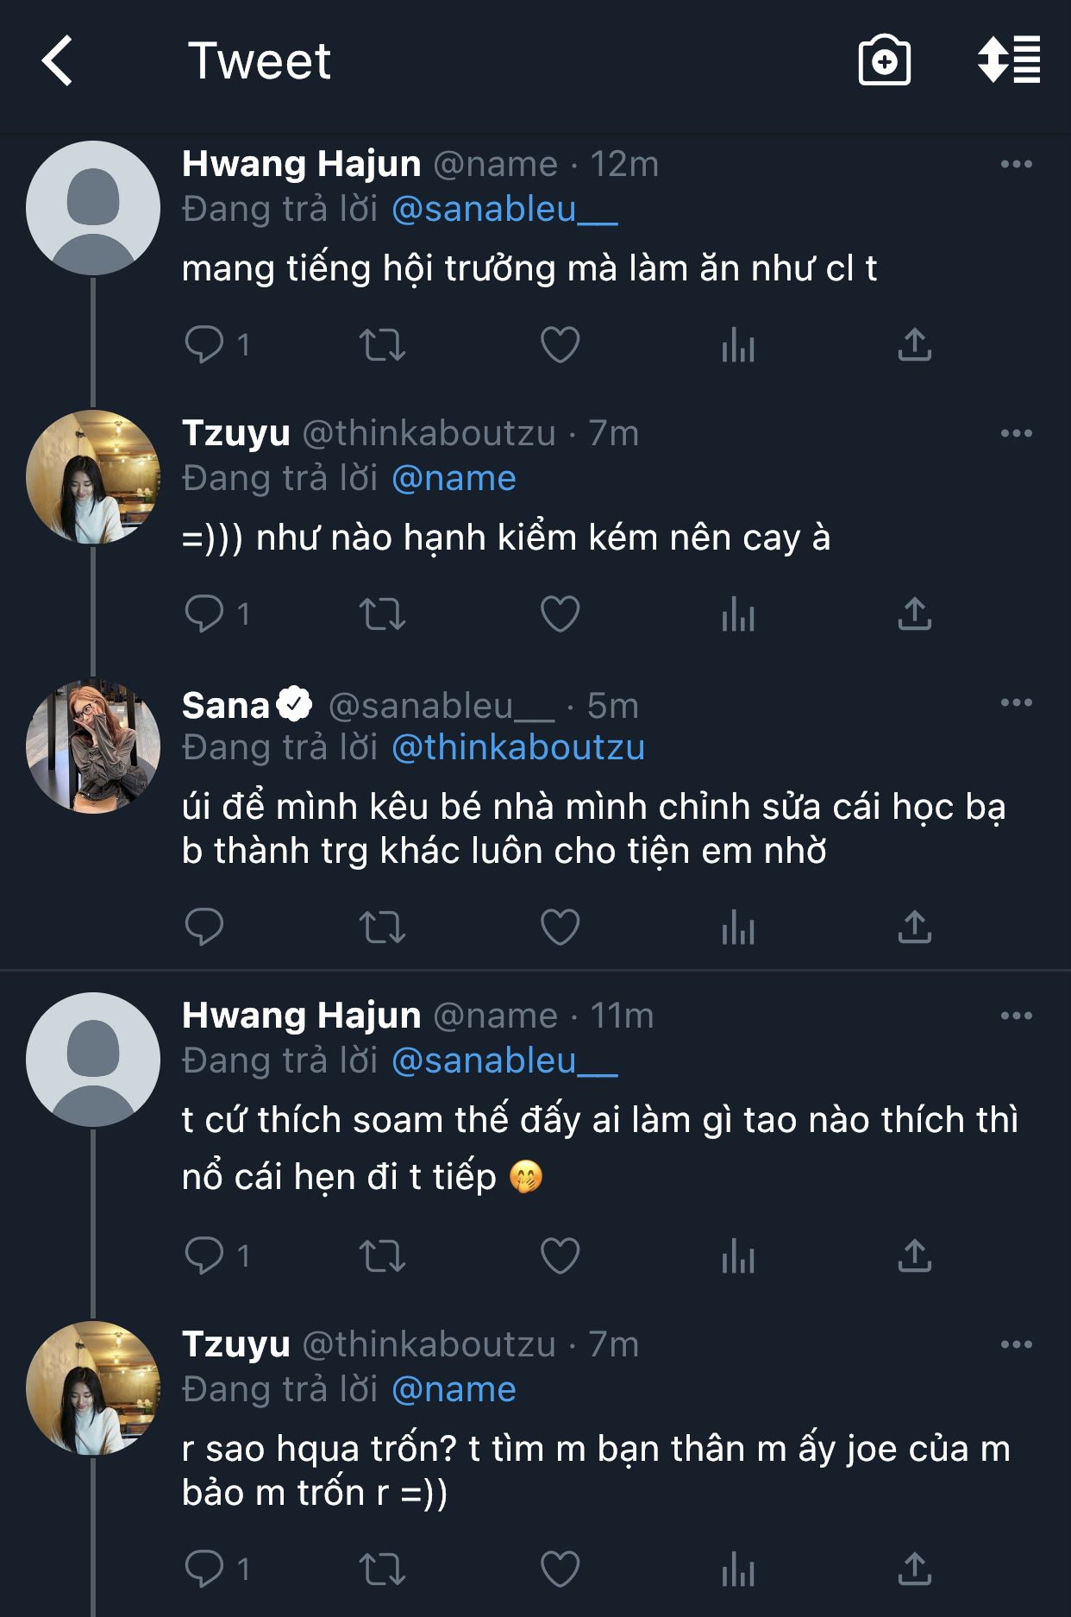This screenshot has height=1617, width=1071.
Task: Open Sana's profile picture
Action: tap(93, 746)
